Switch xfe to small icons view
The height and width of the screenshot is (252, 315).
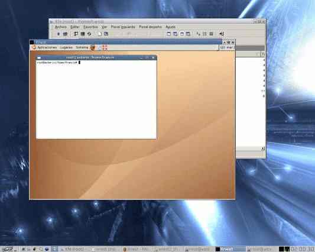(x=204, y=34)
